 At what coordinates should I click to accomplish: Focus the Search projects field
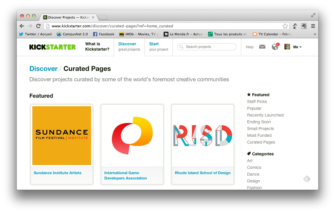point(207,46)
